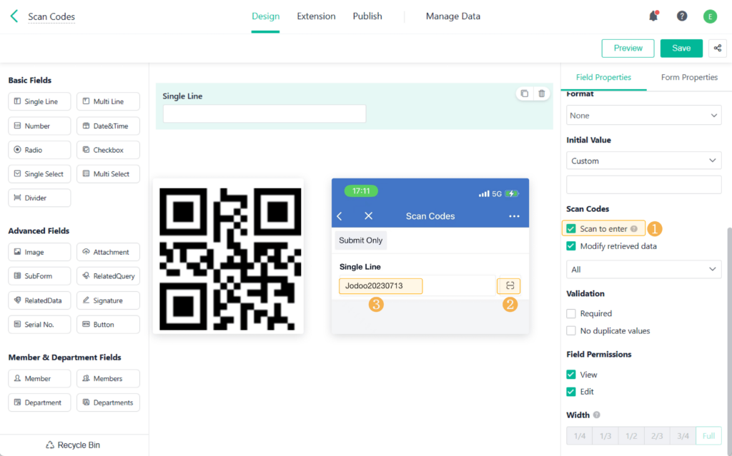732x456 pixels.
Task: Open the notifications bell
Action: click(x=653, y=16)
